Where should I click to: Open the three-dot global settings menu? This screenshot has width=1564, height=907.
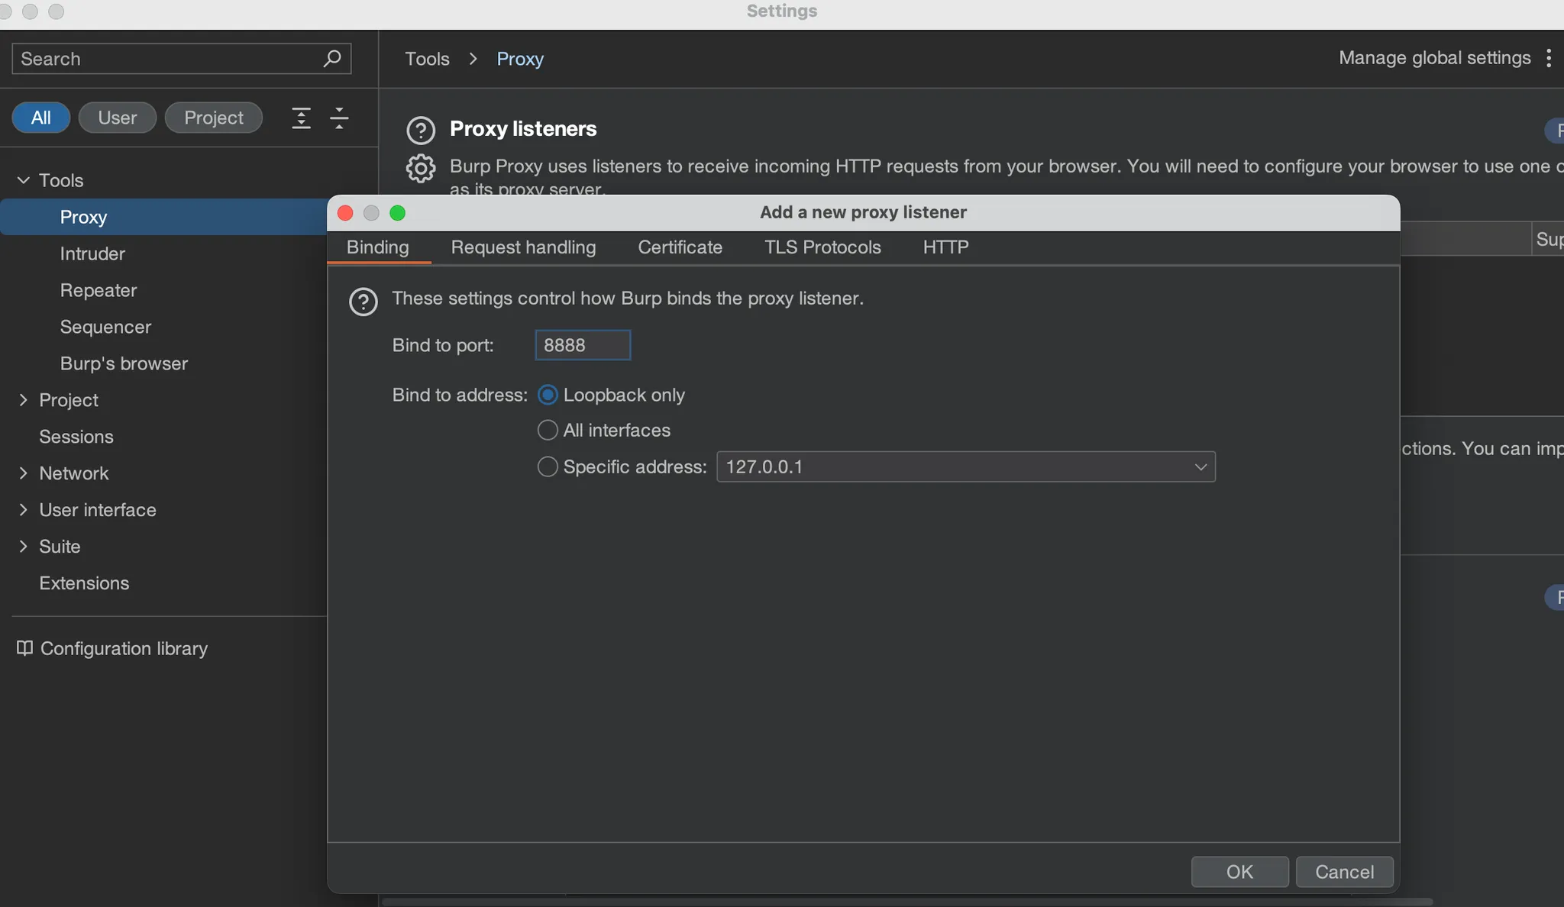(1548, 58)
